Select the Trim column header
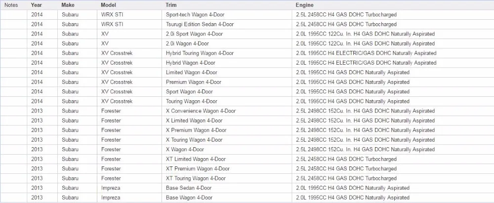This screenshot has width=494, height=203. (x=171, y=5)
